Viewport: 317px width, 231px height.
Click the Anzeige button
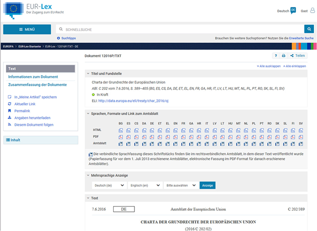[x=208, y=185]
